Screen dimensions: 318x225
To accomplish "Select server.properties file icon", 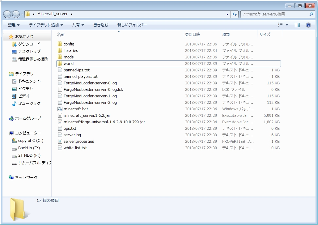I will point(60,142).
